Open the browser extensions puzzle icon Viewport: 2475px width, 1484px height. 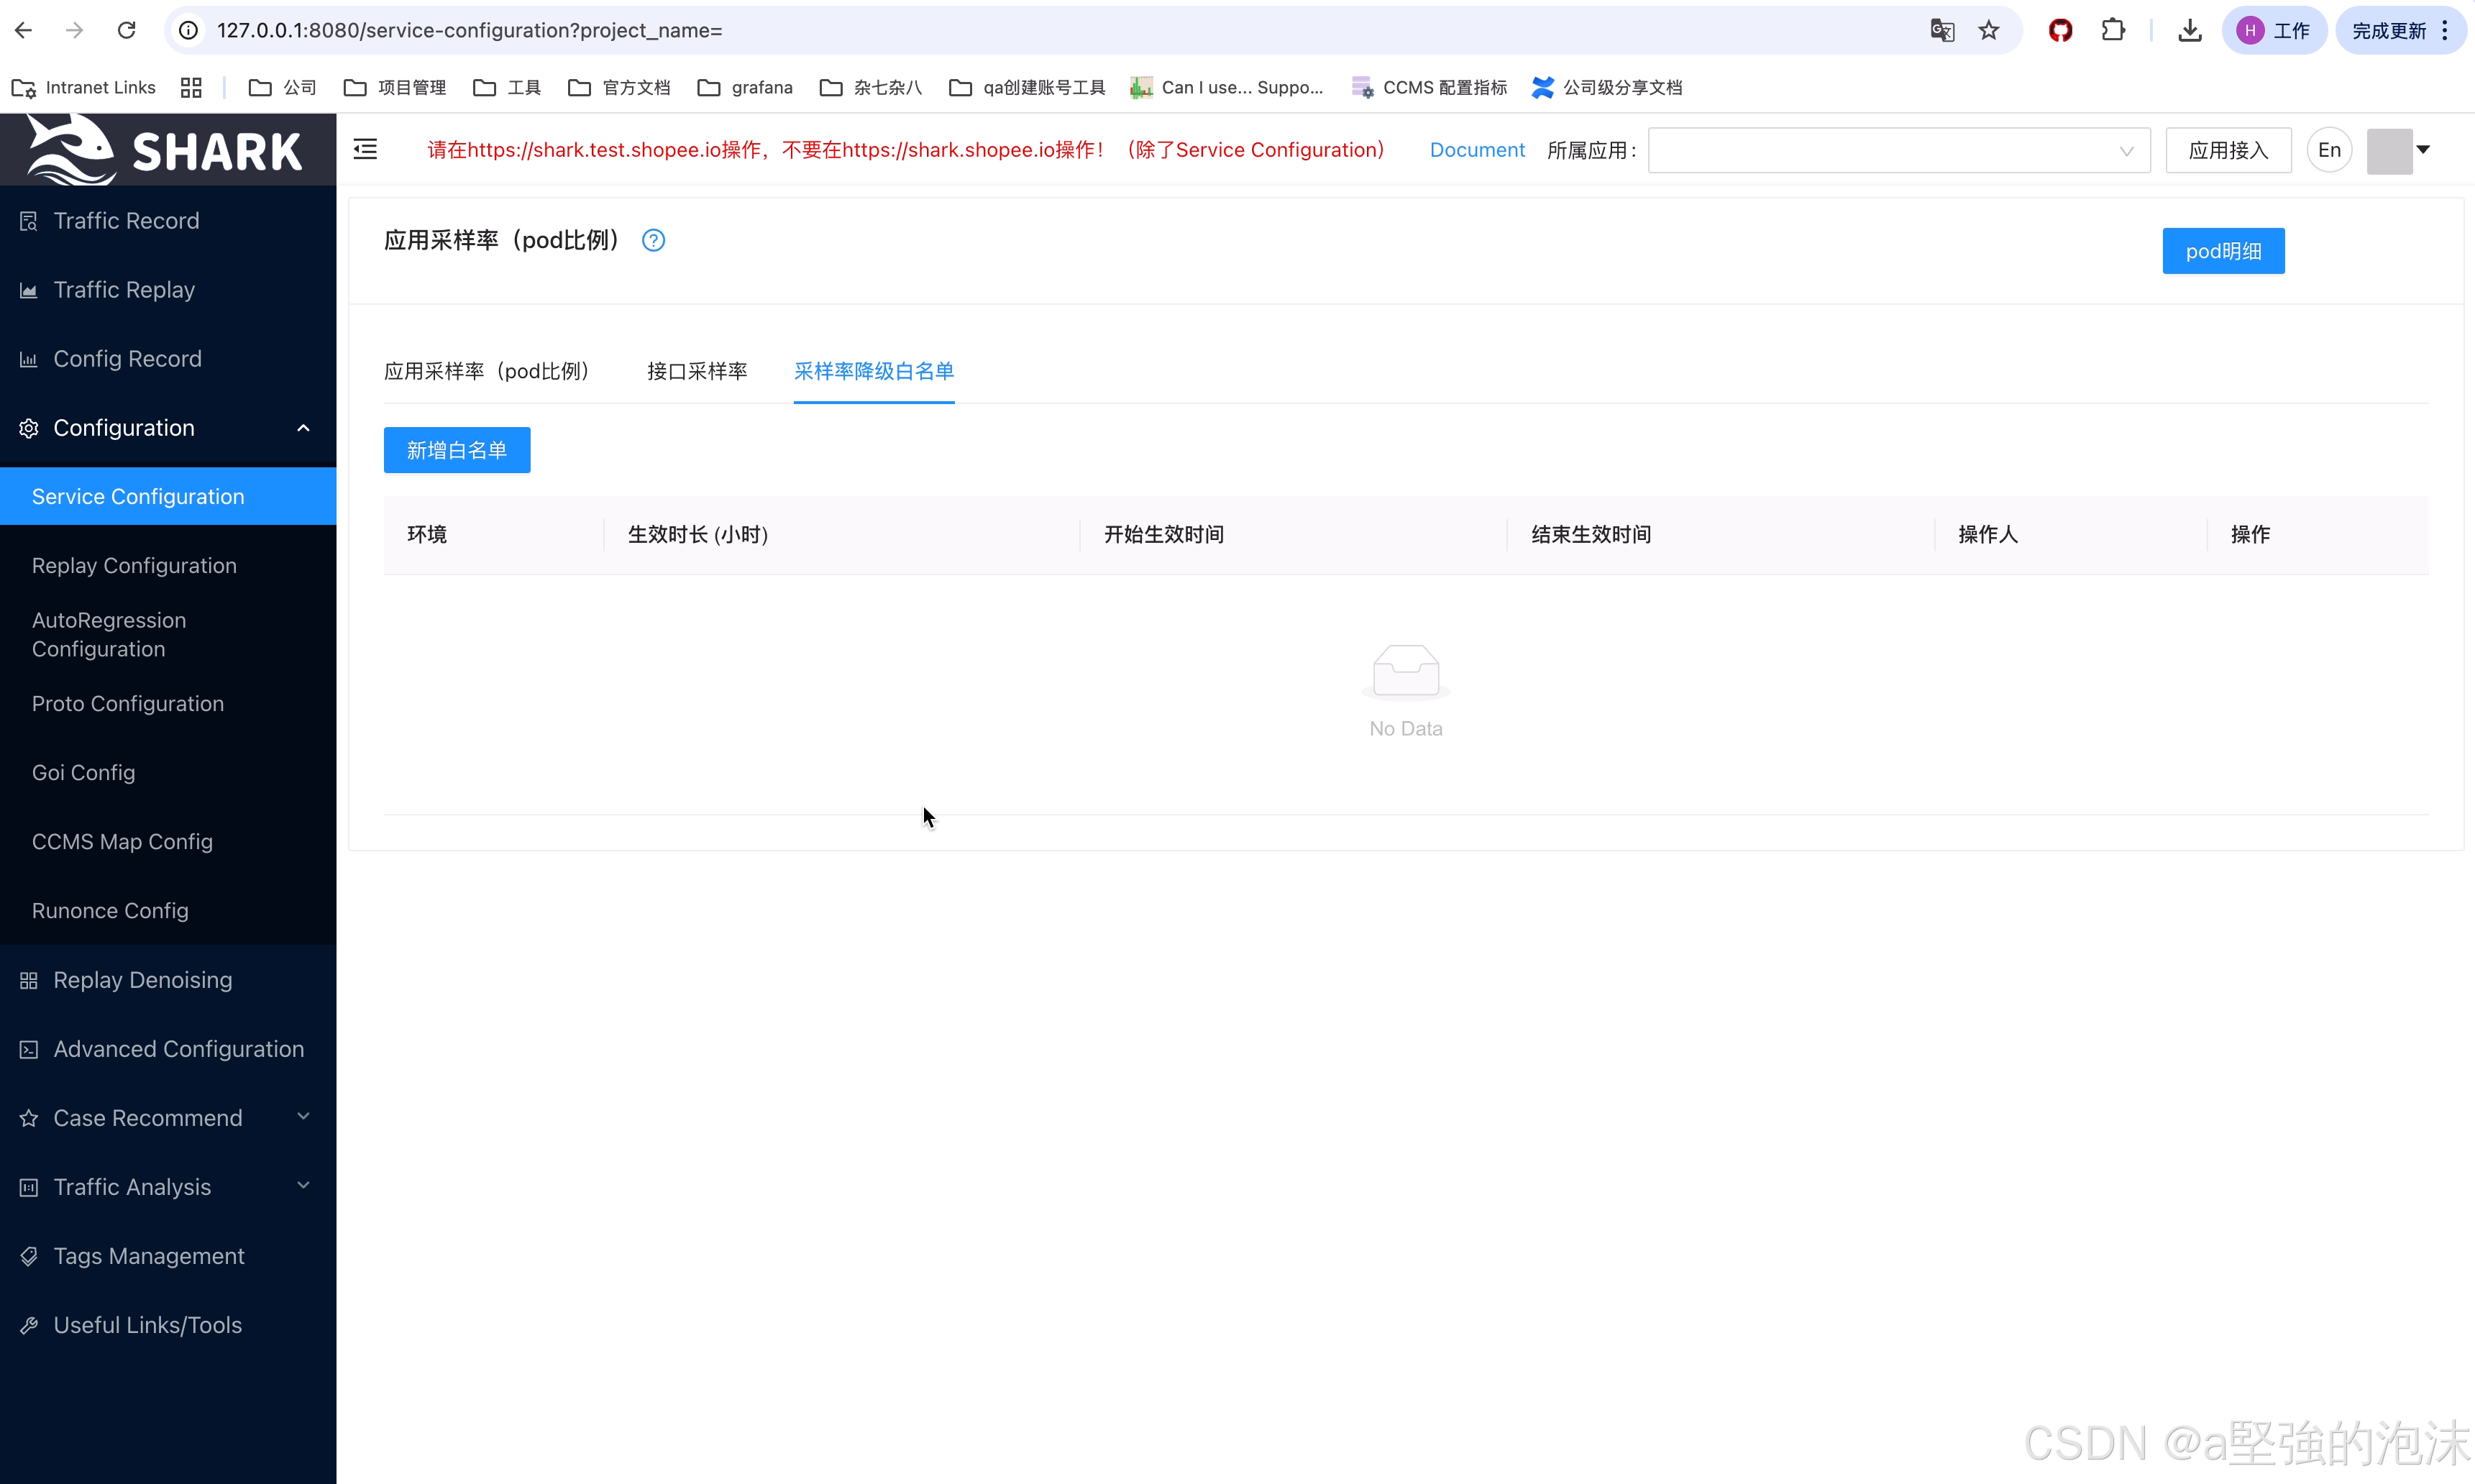tap(2112, 30)
